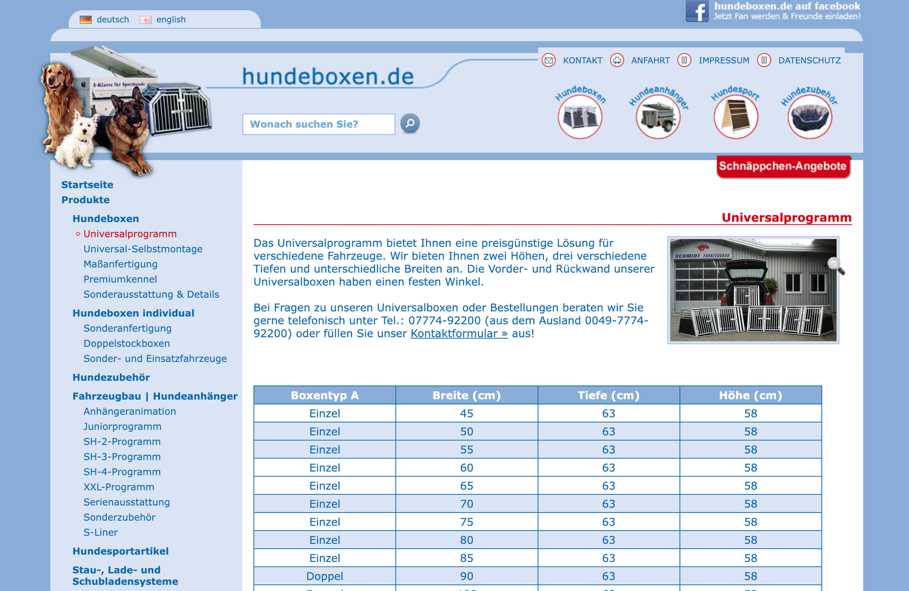Open Hundezubehör sidebar section
The image size is (909, 591).
click(x=111, y=377)
